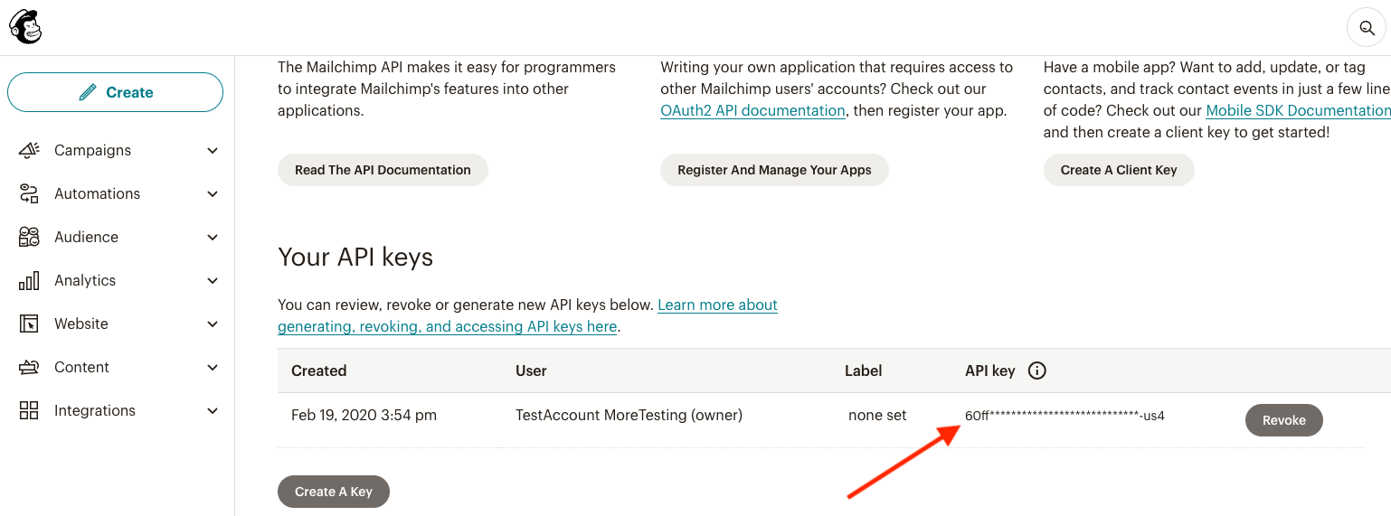Open the Audience menu item
The height and width of the screenshot is (516, 1391).
118,237
